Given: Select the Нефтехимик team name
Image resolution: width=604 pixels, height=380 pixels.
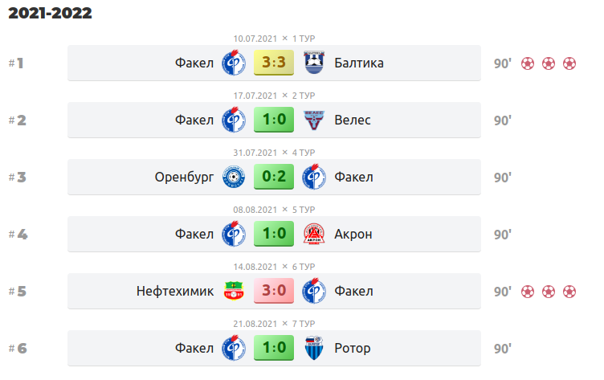Looking at the screenshot, I should point(175,292).
